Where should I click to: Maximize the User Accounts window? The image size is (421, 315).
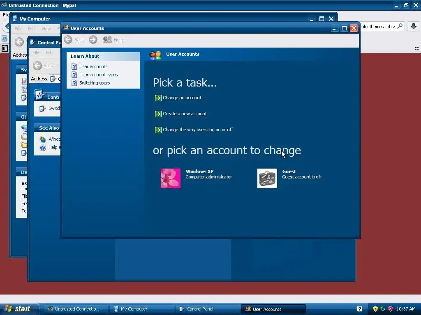coord(344,28)
